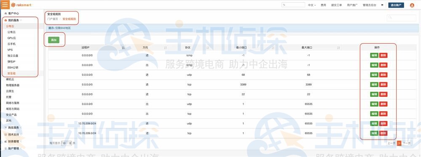Viewport: 421px width, 157px height.
Task: Open SSH公钥 in the sidebar
Action: [x=13, y=67]
